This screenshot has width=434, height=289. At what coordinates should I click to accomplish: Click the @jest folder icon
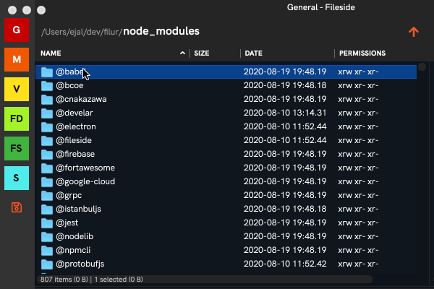(47, 223)
